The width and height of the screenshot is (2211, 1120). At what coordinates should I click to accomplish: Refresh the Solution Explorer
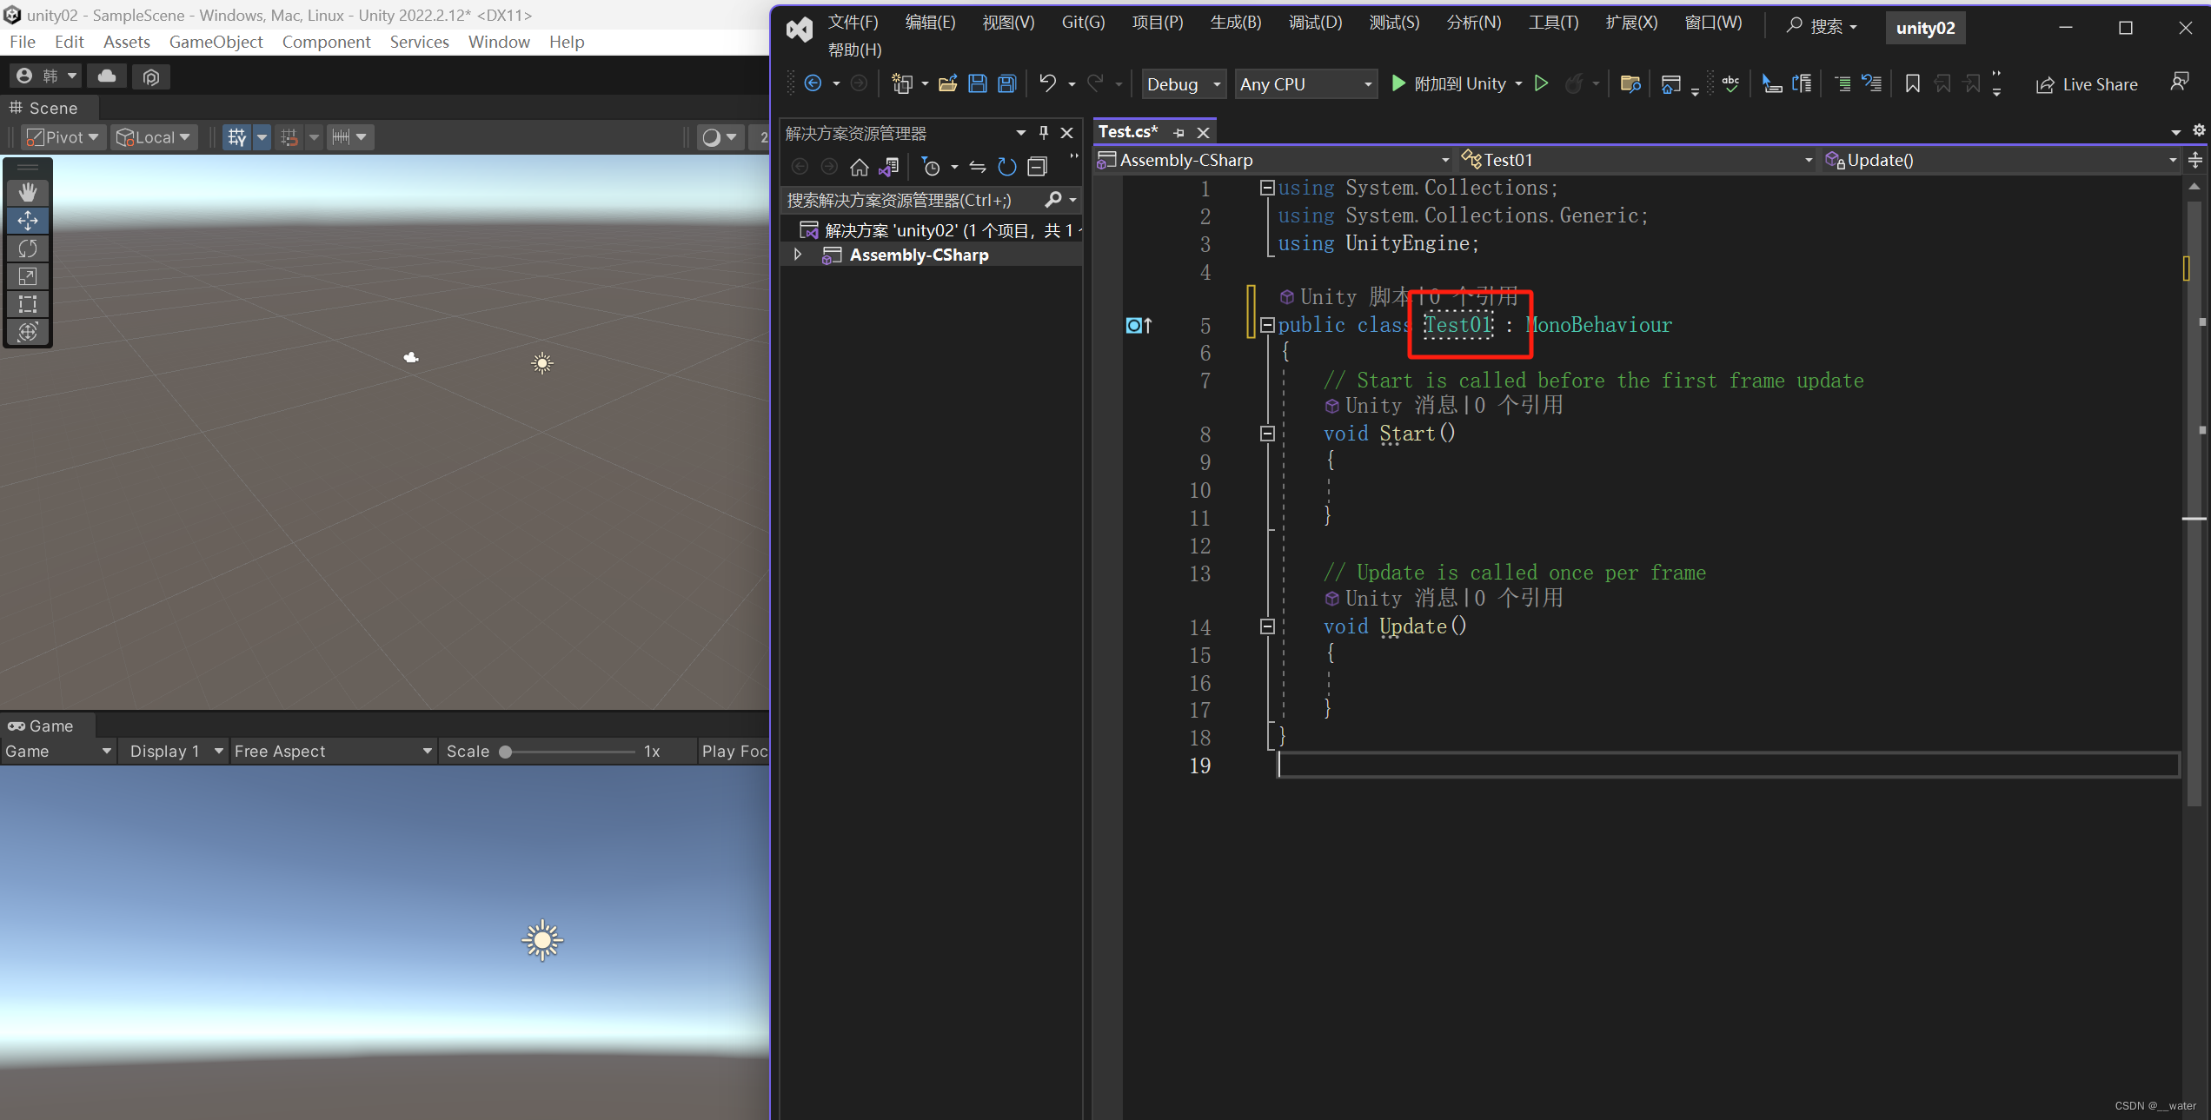1007,167
